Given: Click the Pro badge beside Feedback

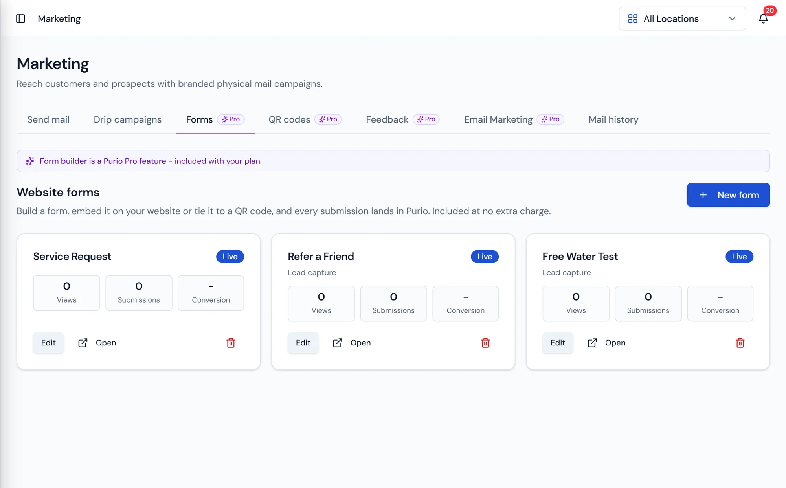Looking at the screenshot, I should [426, 119].
